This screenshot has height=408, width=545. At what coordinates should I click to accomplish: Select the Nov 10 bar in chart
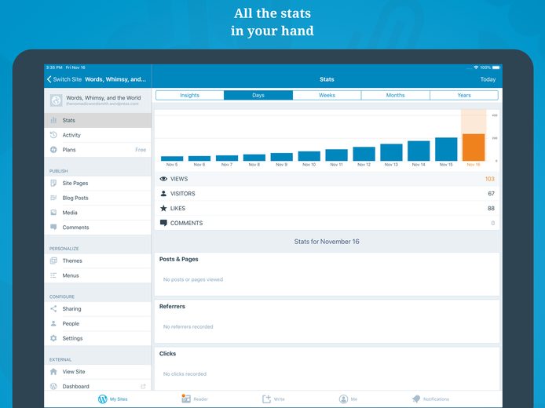pos(309,156)
